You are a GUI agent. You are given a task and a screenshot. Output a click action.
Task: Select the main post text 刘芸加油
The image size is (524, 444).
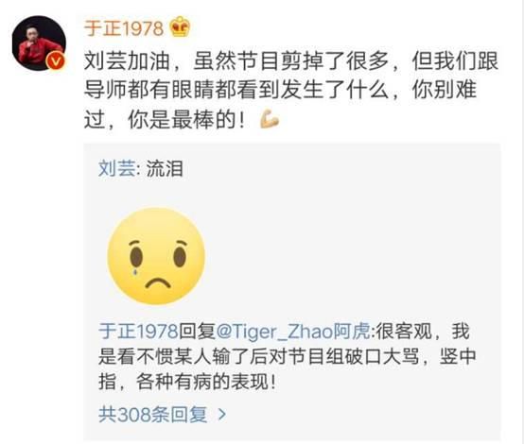point(127,61)
